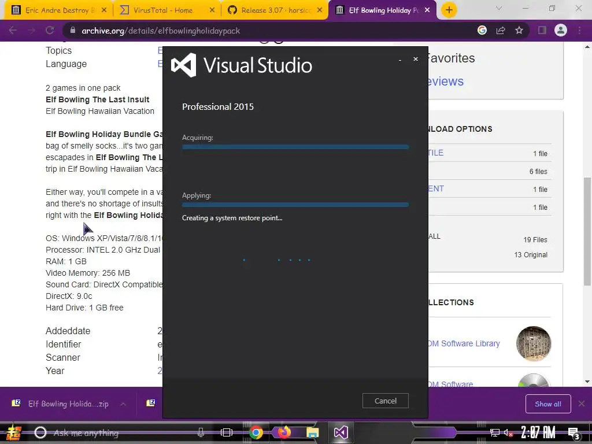Click the SHOW ALL 19 Files link
The height and width of the screenshot is (444, 592).
point(535,240)
